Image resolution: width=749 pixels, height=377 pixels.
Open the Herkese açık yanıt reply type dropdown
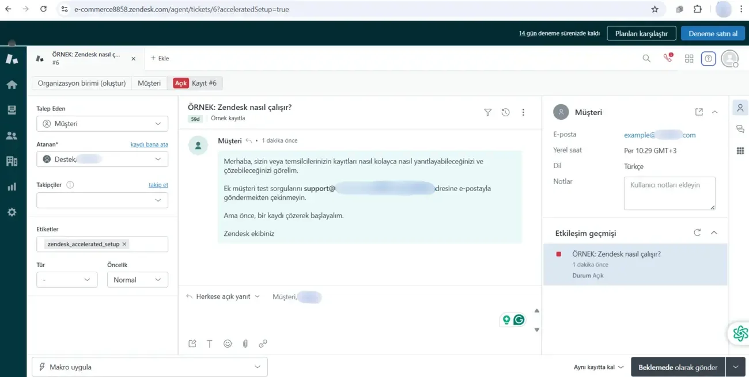[x=223, y=296]
